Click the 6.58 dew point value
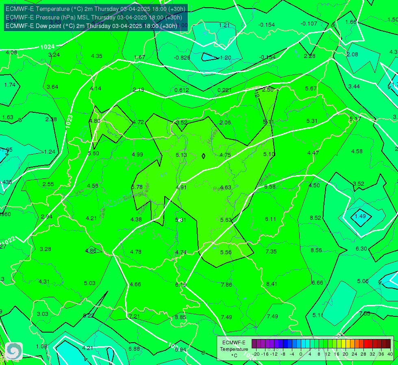The width and height of the screenshot is (398, 365). tap(270, 187)
